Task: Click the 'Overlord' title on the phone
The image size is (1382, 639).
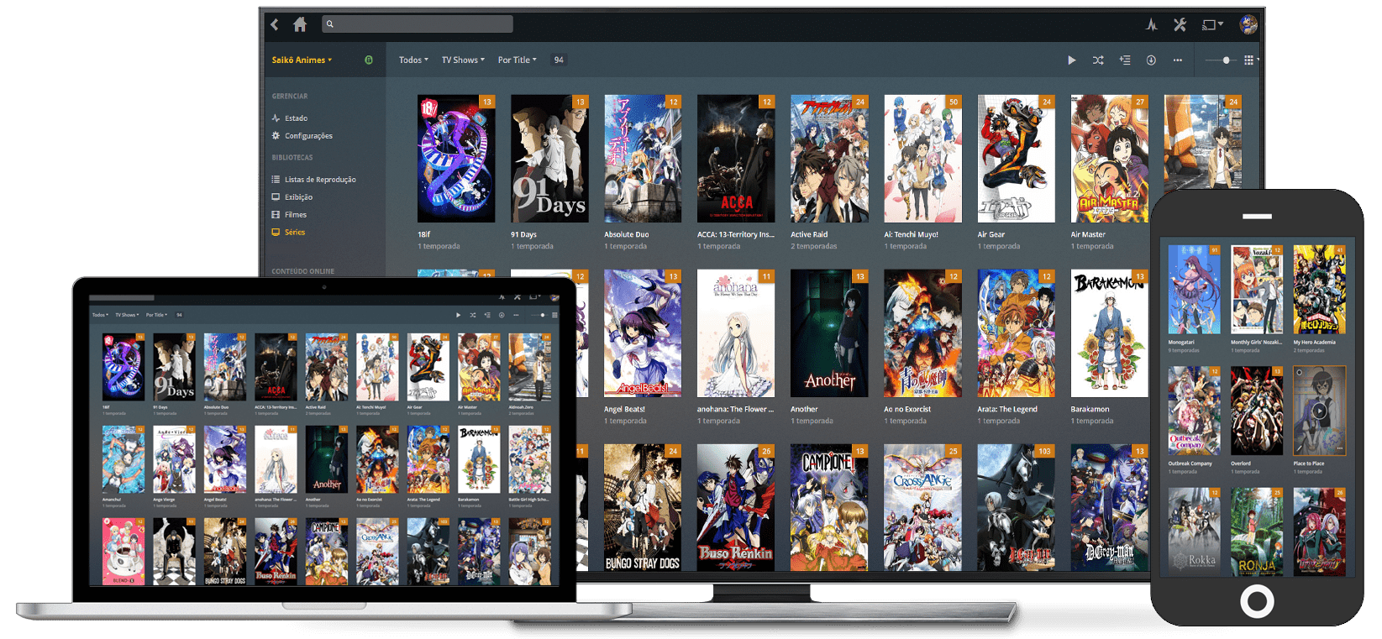Action: [1241, 464]
